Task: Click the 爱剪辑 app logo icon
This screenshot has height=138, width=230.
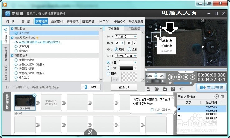Action: tap(8, 13)
